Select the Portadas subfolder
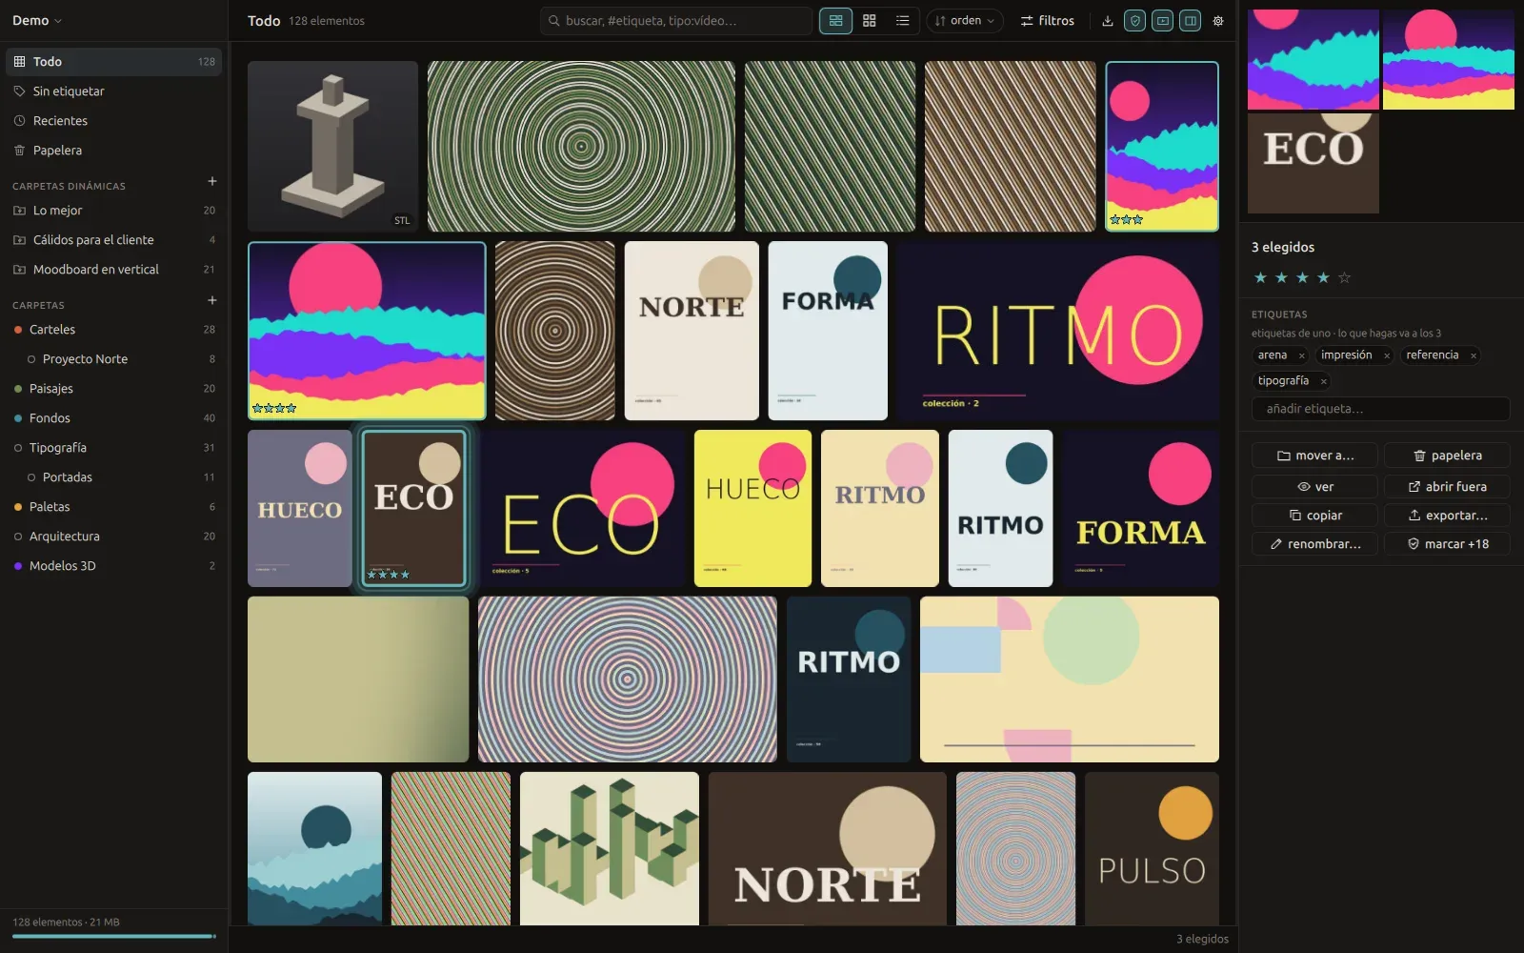1524x953 pixels. click(x=113, y=476)
